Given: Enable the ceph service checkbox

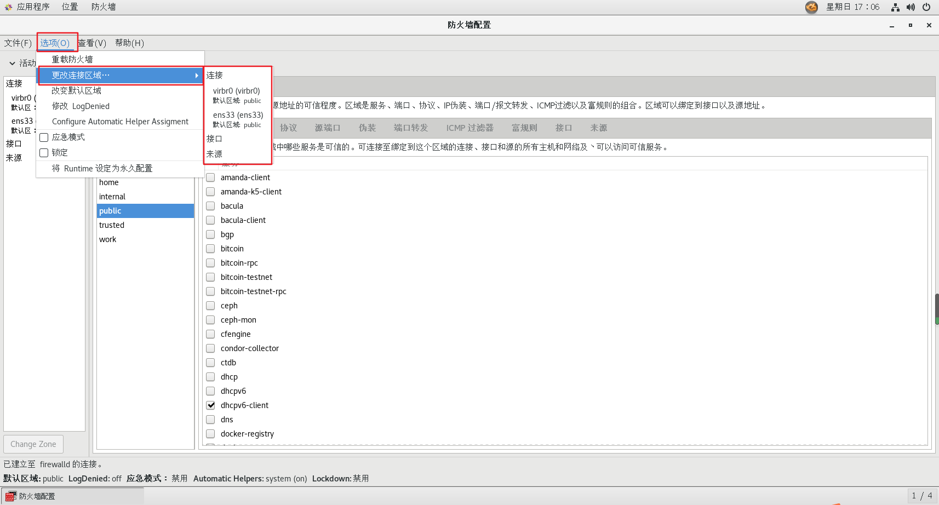Looking at the screenshot, I should 210,306.
